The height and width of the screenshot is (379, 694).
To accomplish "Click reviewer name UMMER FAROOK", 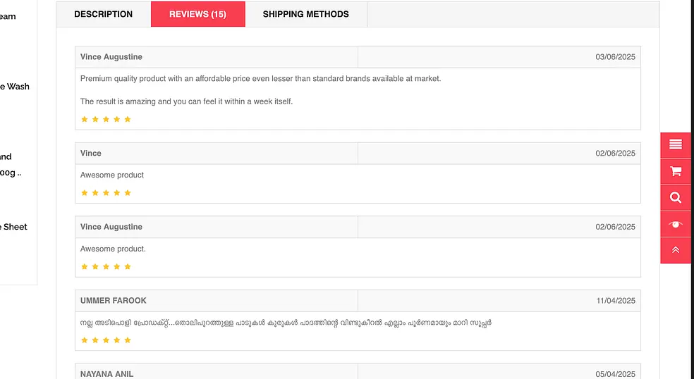I will tap(114, 301).
